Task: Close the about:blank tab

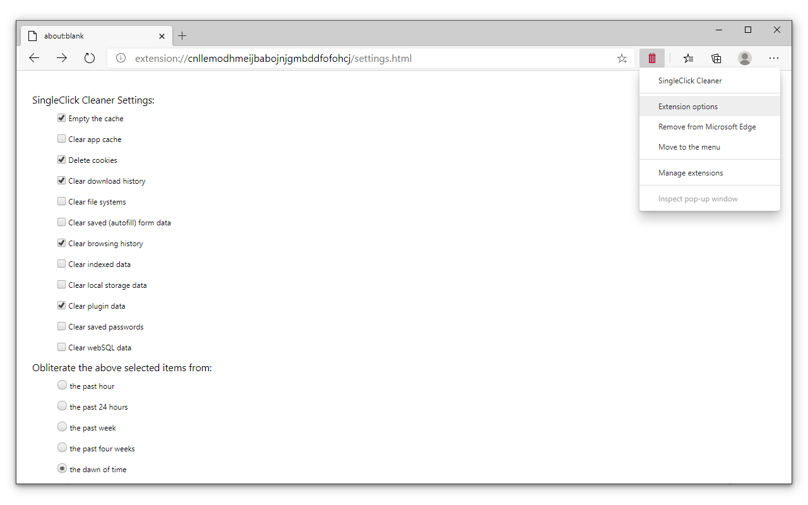Action: coord(162,36)
